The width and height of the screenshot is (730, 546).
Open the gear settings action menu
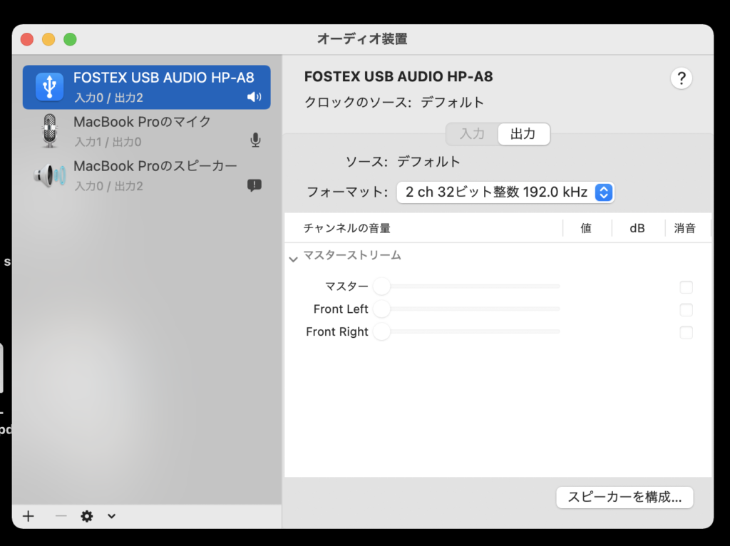tap(87, 516)
